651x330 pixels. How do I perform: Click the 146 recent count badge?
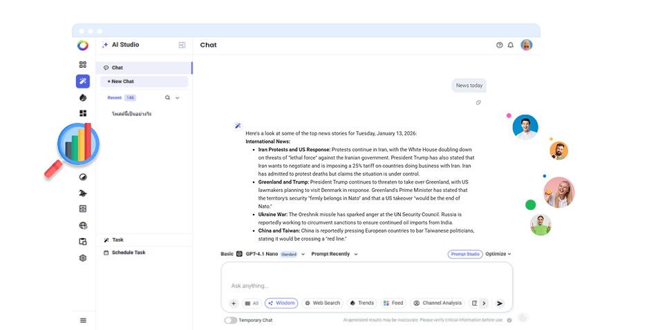point(131,98)
